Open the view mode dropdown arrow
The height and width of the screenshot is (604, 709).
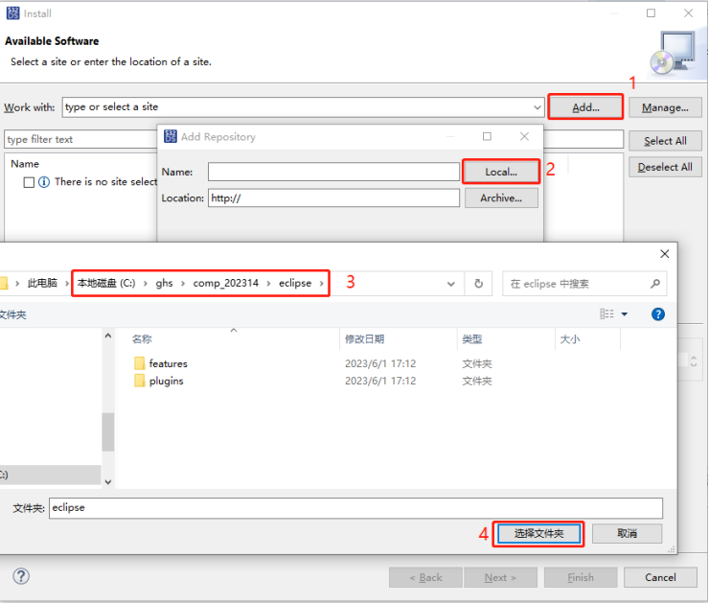[625, 314]
